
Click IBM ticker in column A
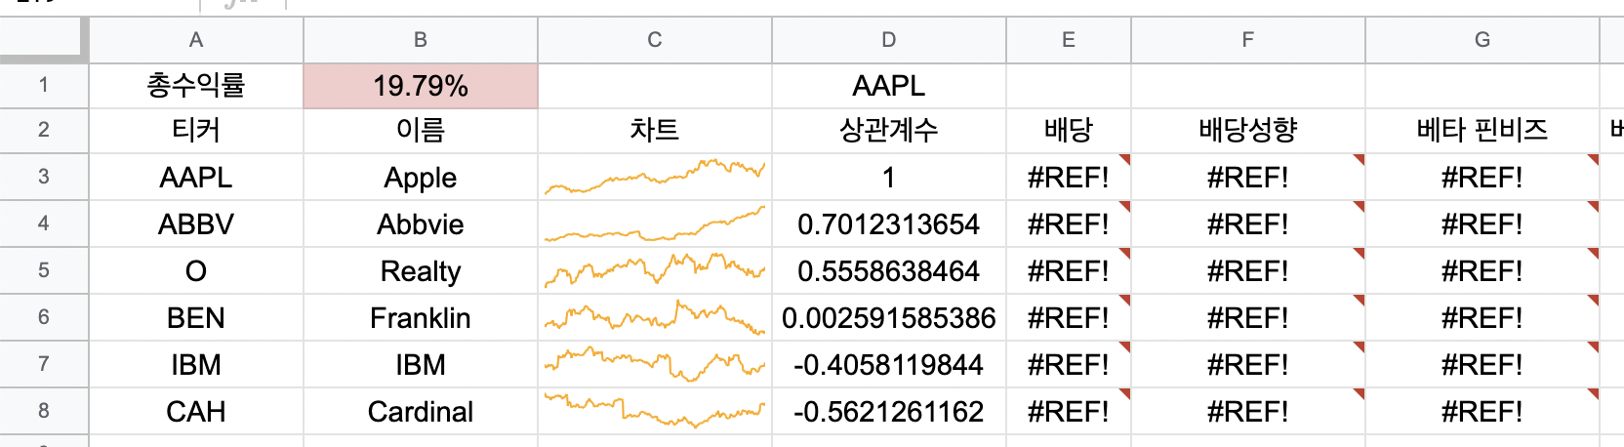point(196,364)
